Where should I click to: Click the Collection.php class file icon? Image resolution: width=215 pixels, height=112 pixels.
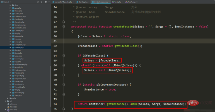click(x=13, y=16)
